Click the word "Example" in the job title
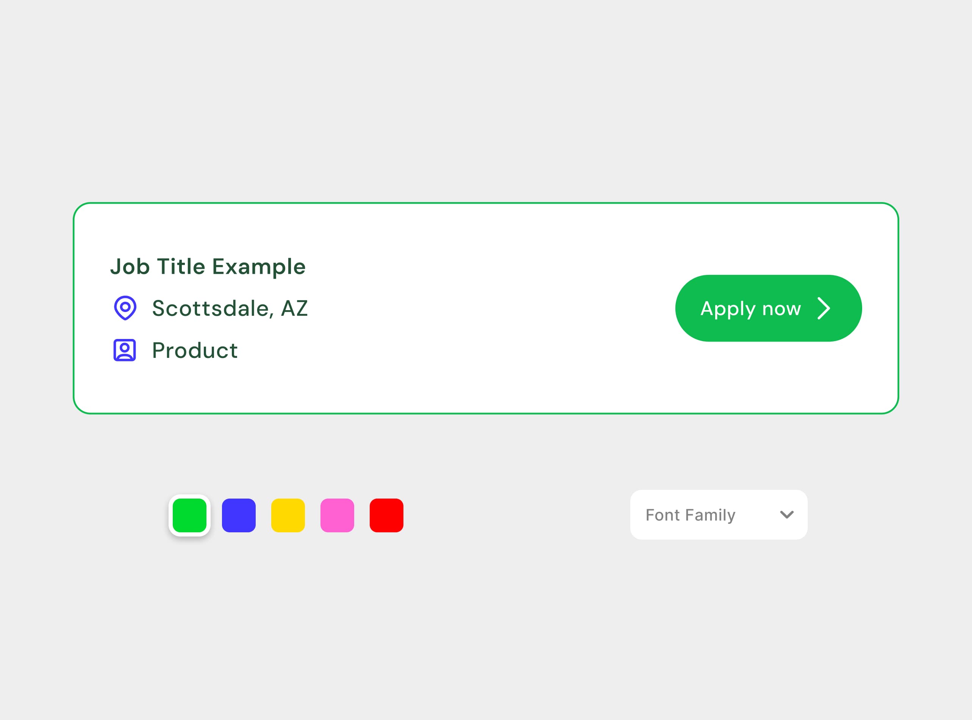Image resolution: width=972 pixels, height=720 pixels. 259,266
